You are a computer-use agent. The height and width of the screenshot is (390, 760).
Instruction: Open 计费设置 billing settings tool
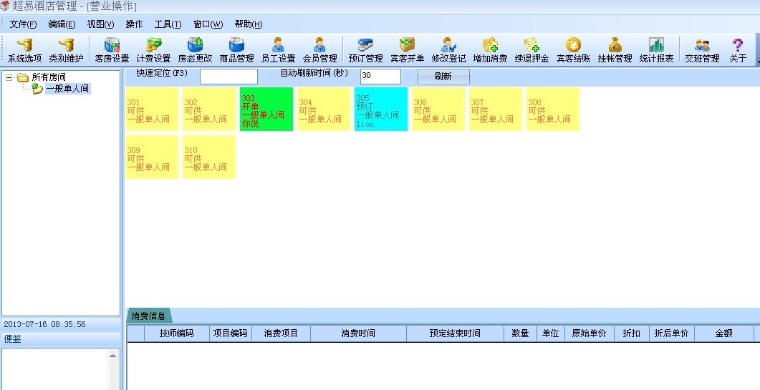[153, 50]
